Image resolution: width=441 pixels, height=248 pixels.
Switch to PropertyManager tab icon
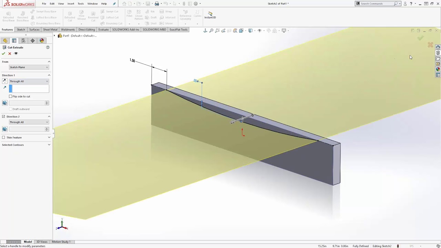pyautogui.click(x=14, y=41)
